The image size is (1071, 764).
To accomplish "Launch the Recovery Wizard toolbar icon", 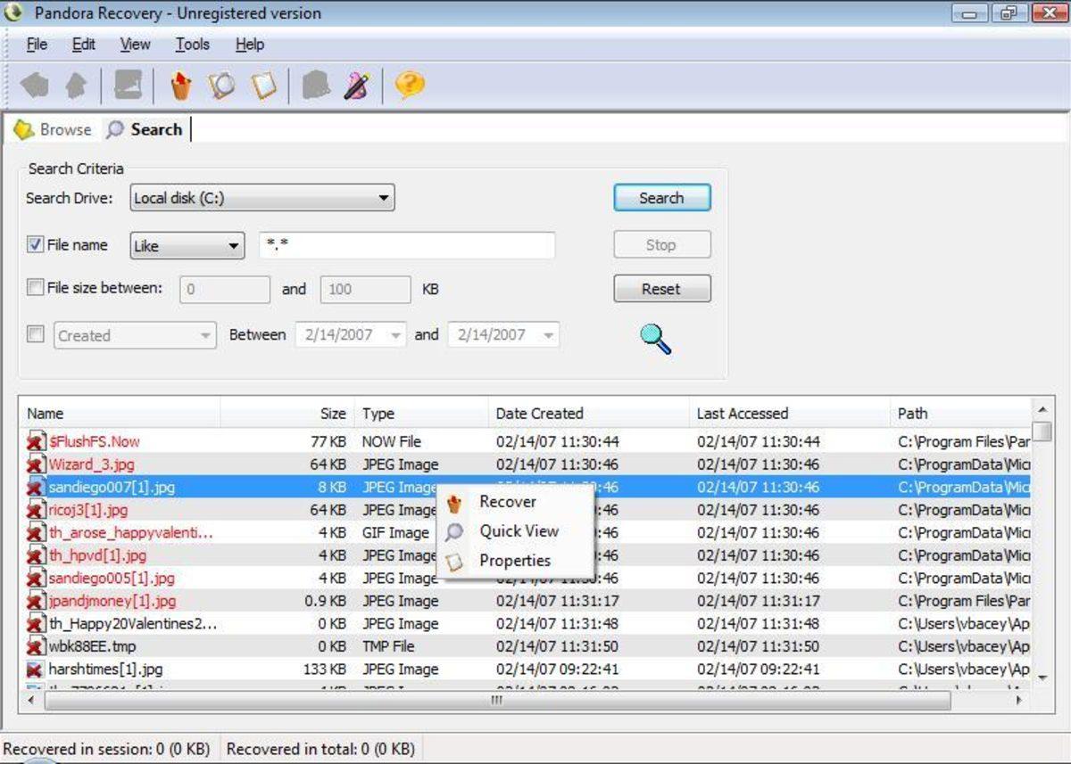I will pyautogui.click(x=355, y=86).
